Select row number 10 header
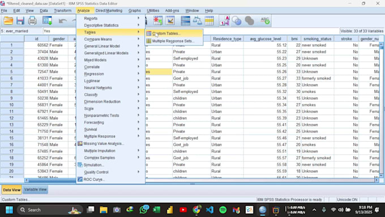Image resolution: width=385 pixels, height=217 pixels. [x=11, y=105]
